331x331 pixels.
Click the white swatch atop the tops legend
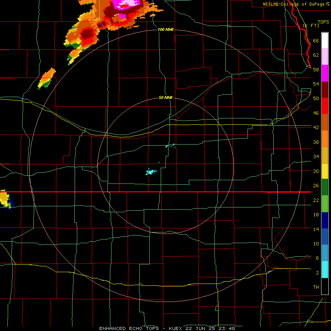[325, 40]
